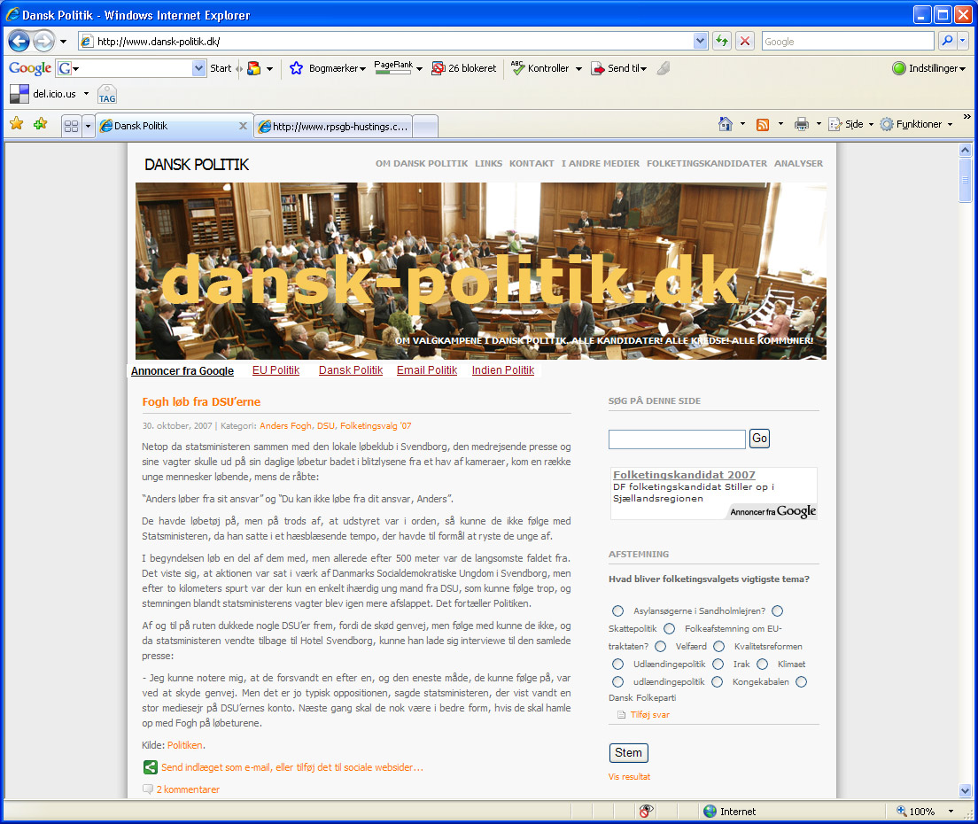Select the 'Velfærd' poll option
This screenshot has height=824, width=978.
[660, 646]
